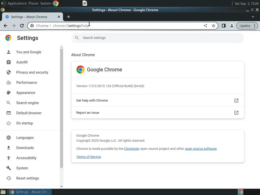Open a new tab with plus button
The height and width of the screenshot is (195, 260).
69,17
